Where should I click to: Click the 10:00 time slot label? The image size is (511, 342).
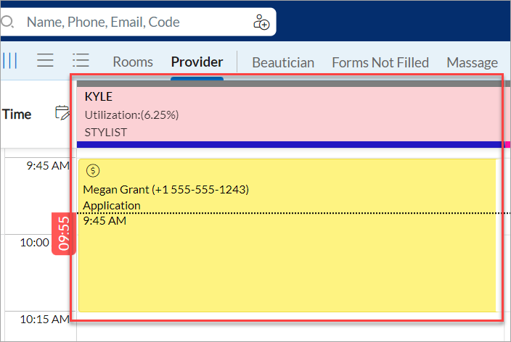click(x=35, y=243)
